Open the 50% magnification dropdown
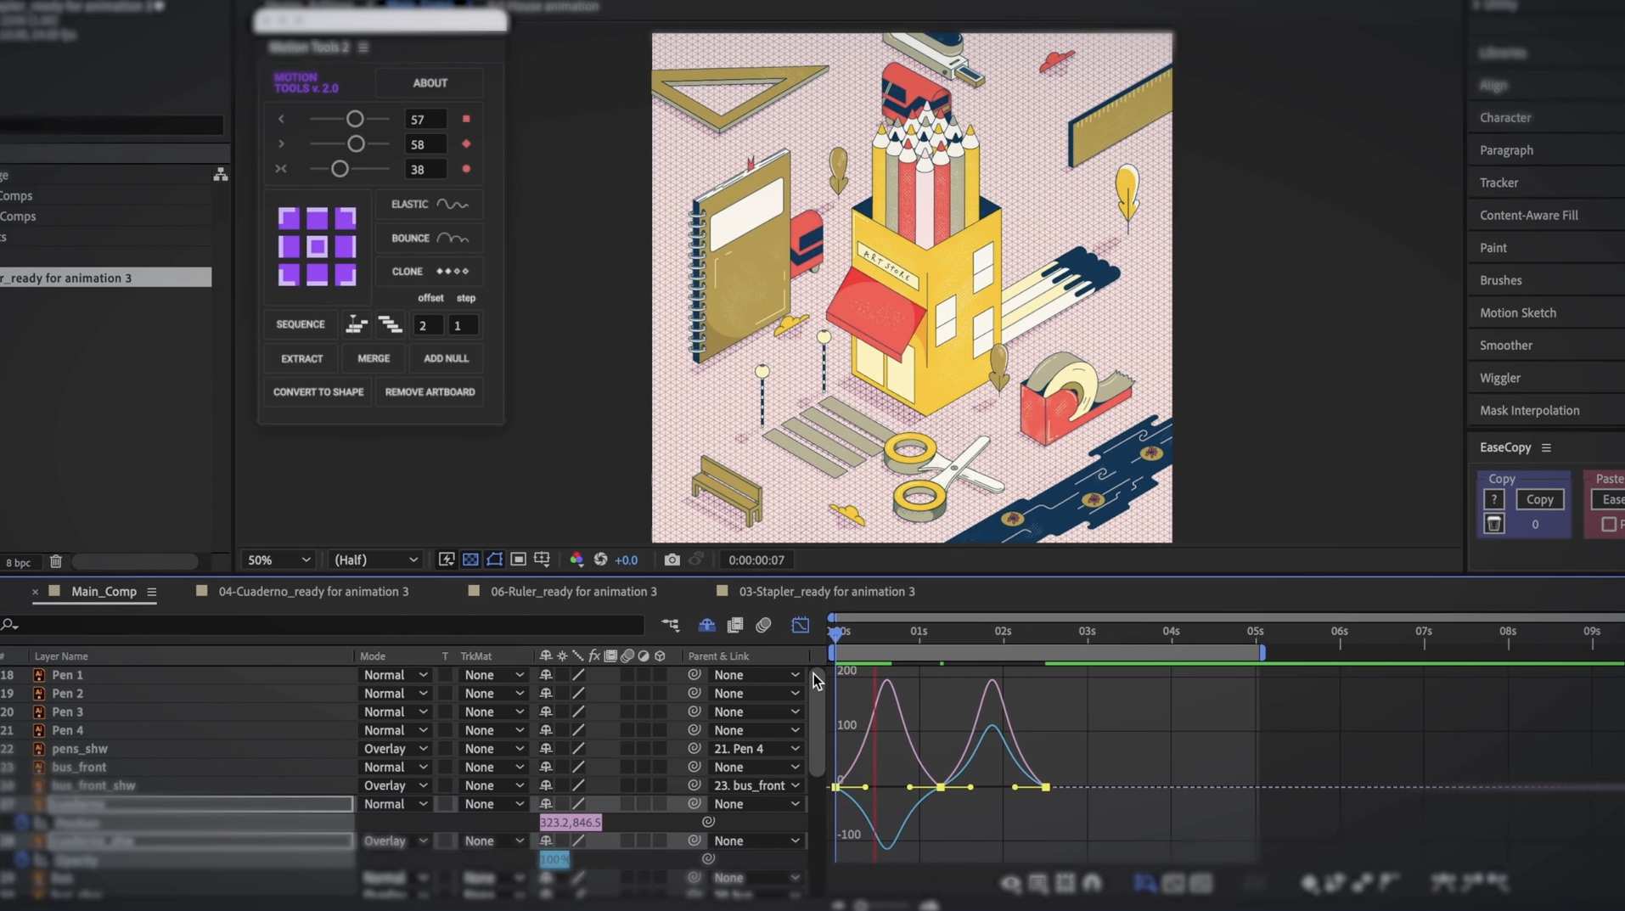 [278, 560]
